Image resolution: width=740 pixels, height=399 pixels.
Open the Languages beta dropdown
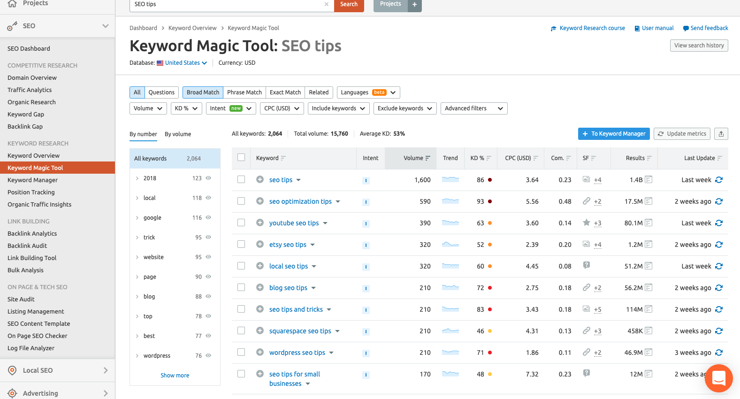point(368,92)
